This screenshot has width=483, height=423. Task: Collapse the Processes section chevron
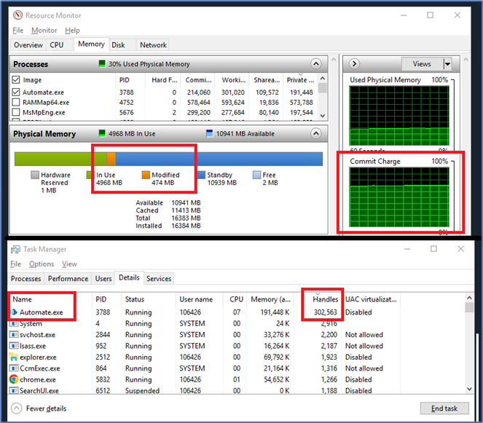click(316, 64)
